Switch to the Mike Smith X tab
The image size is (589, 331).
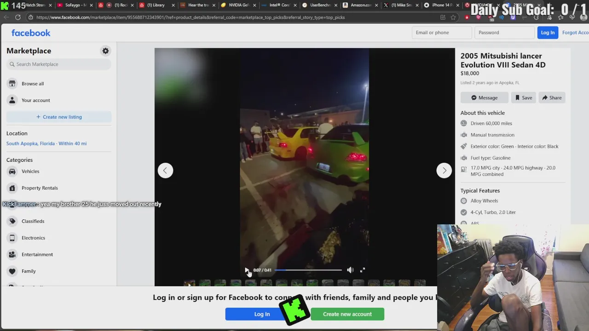pyautogui.click(x=401, y=5)
